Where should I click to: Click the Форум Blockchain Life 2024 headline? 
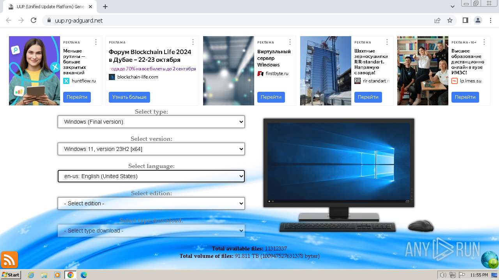coord(150,56)
